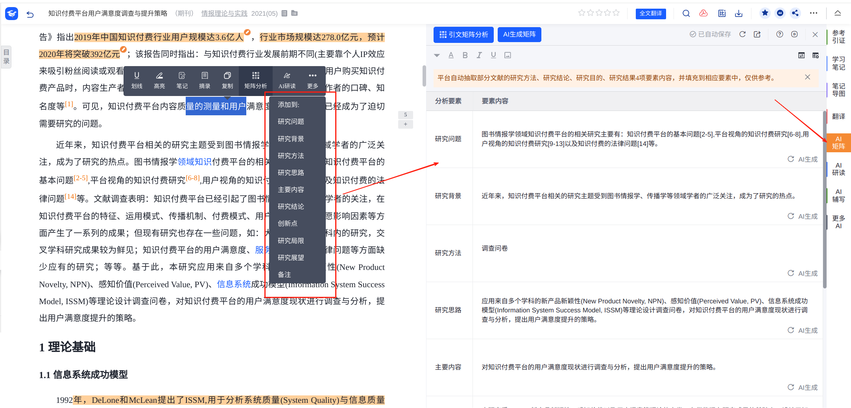Viewport: 851px width, 408px height.
Task: Toggle bold formatting in matrix editor
Action: point(465,55)
